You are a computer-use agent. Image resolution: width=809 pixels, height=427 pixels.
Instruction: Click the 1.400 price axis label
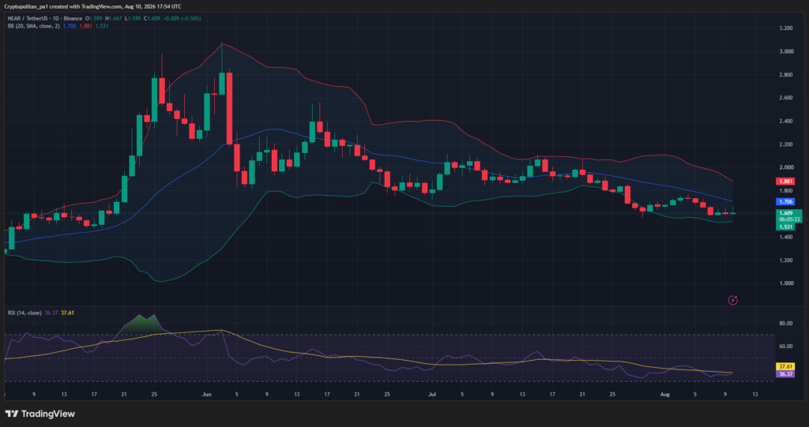click(786, 238)
